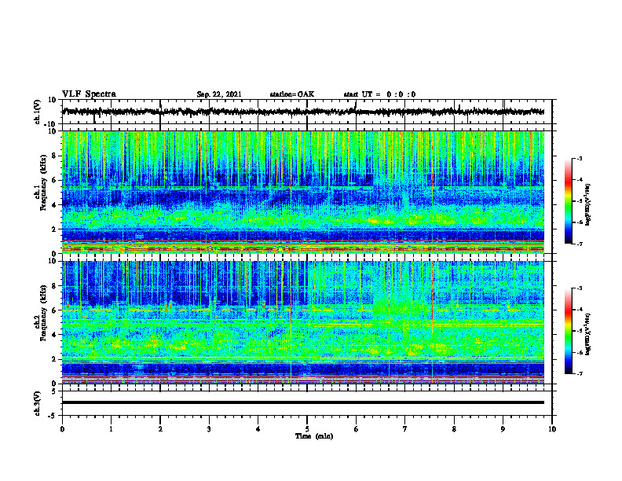622x481 pixels.
Task: Click time axis tick label 5
Action: [307, 429]
